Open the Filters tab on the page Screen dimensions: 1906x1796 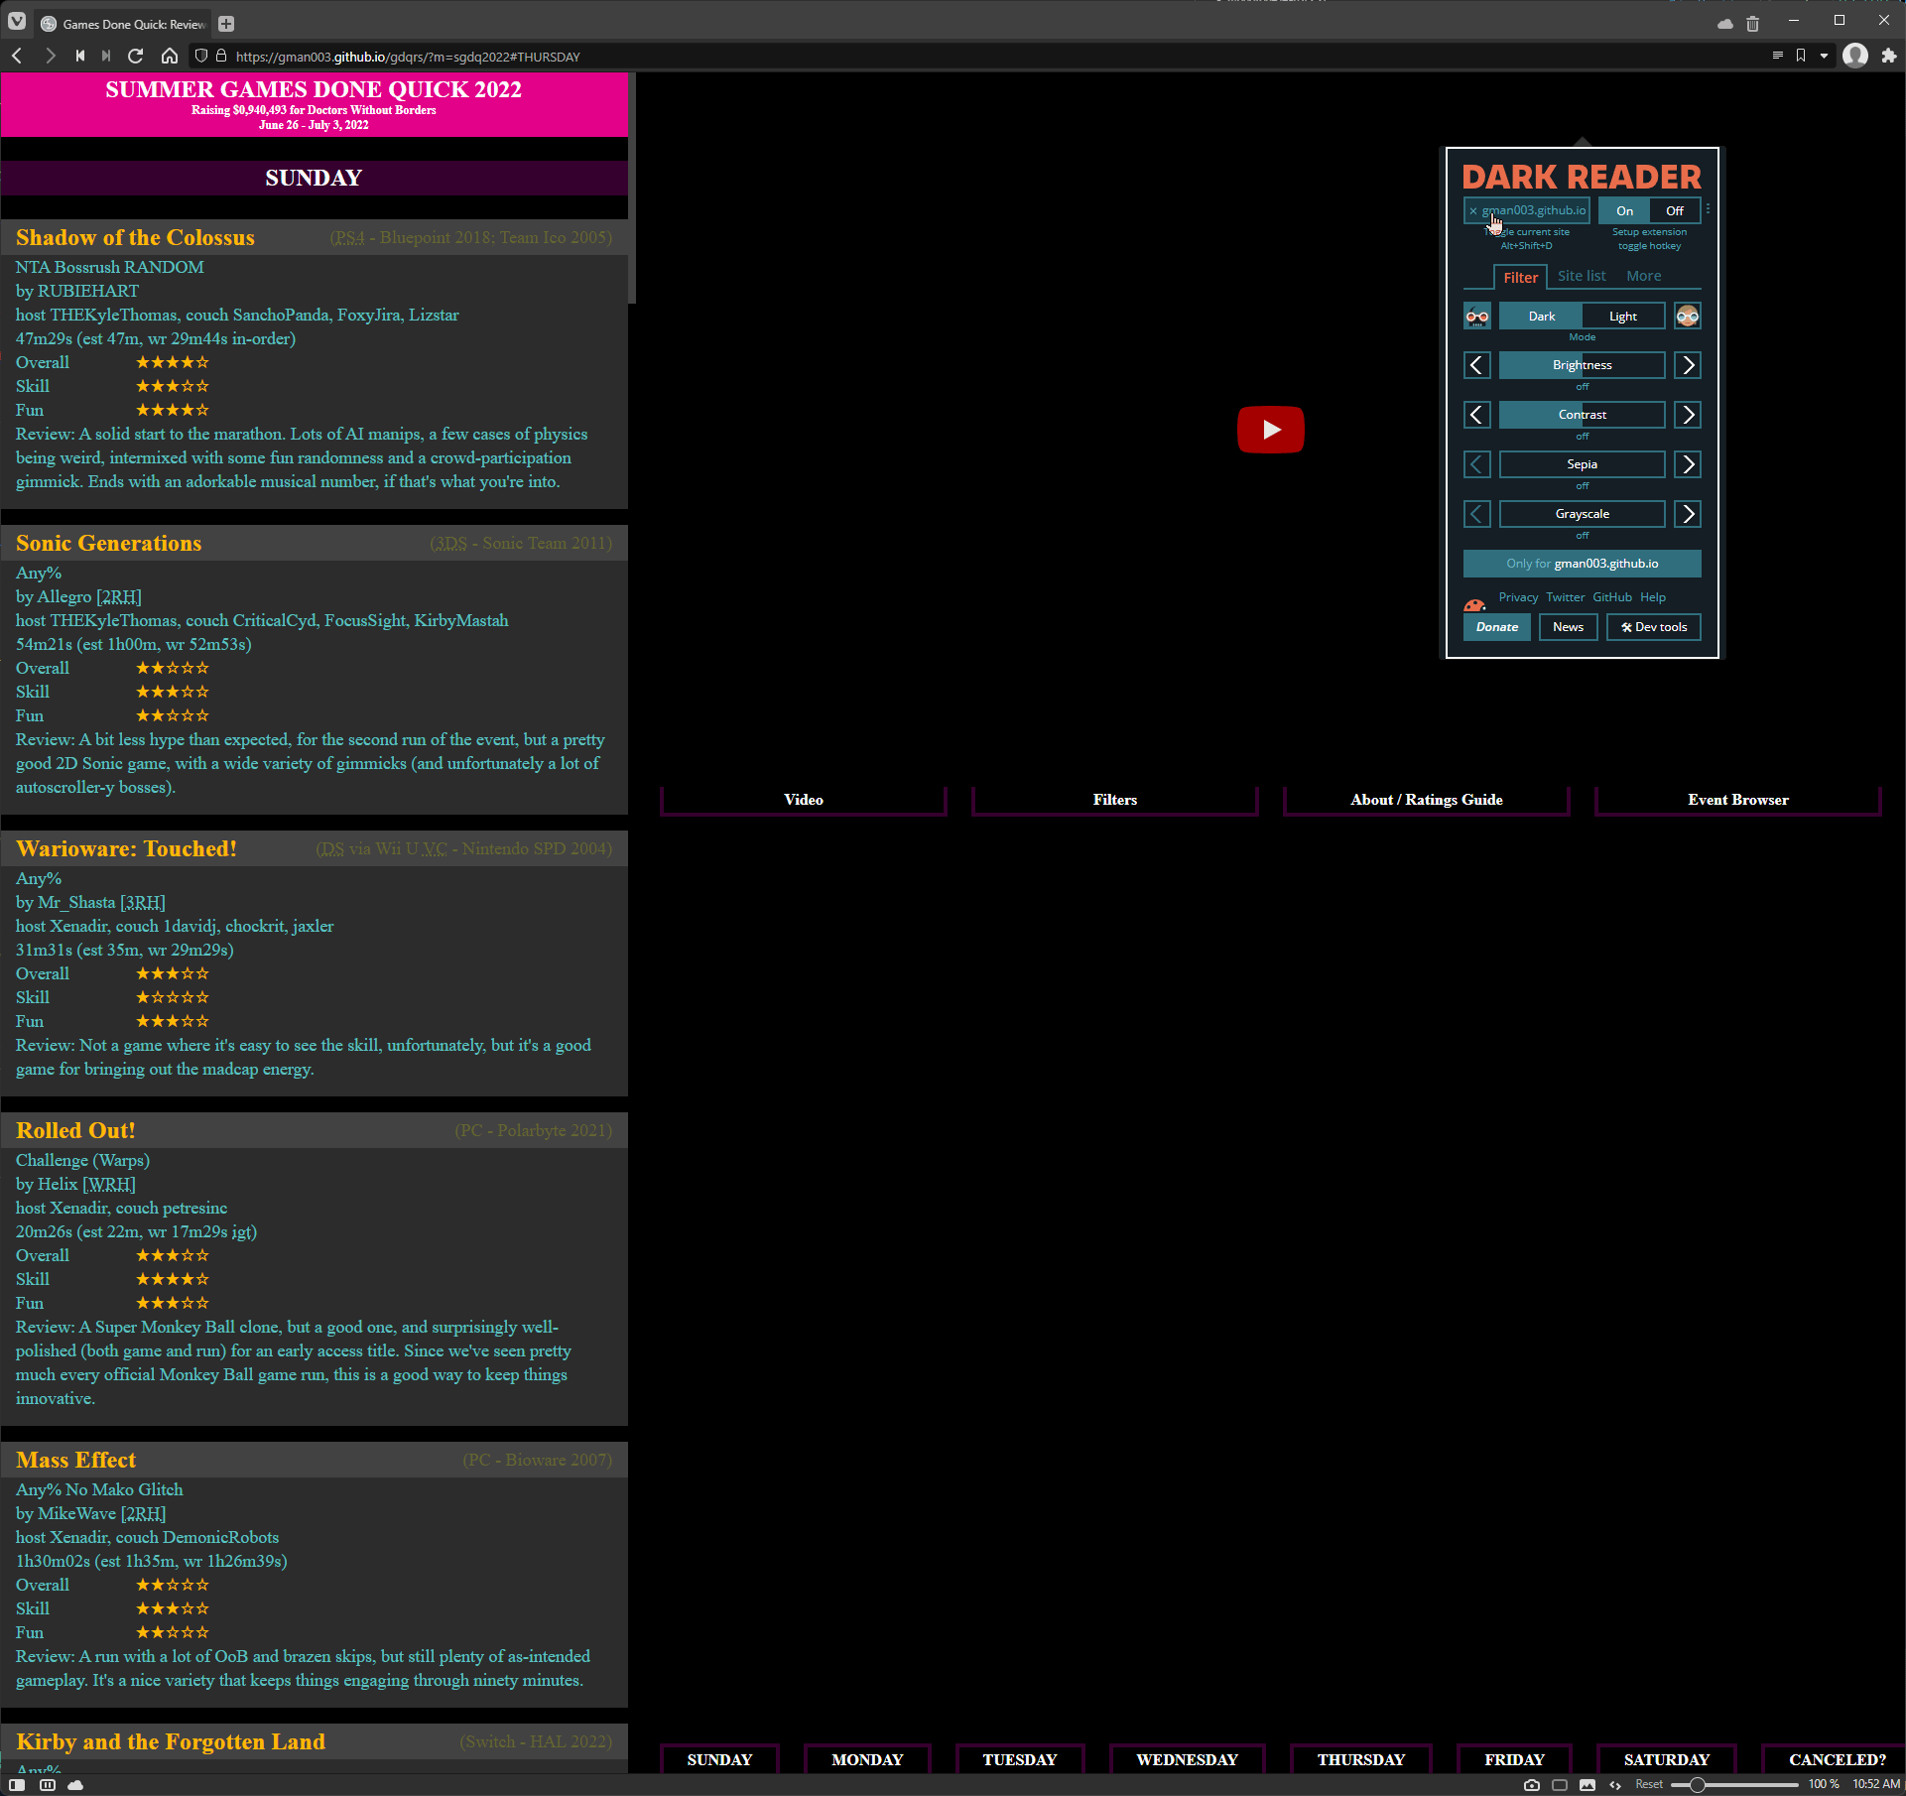(x=1114, y=800)
